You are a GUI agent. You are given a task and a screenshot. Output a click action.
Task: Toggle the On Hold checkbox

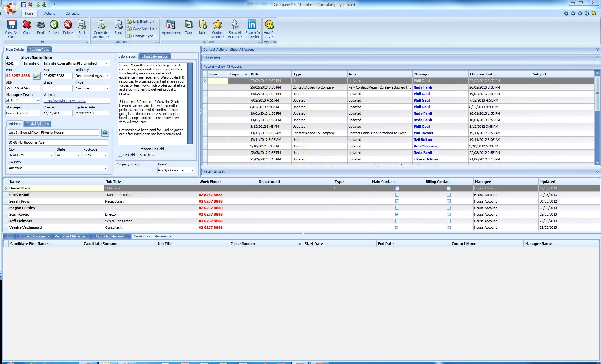[x=120, y=155]
